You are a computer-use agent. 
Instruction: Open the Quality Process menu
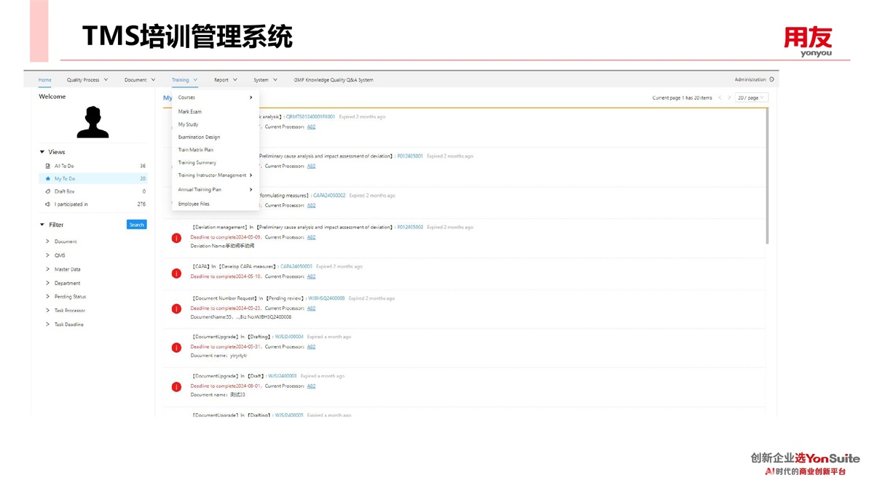[x=87, y=80]
